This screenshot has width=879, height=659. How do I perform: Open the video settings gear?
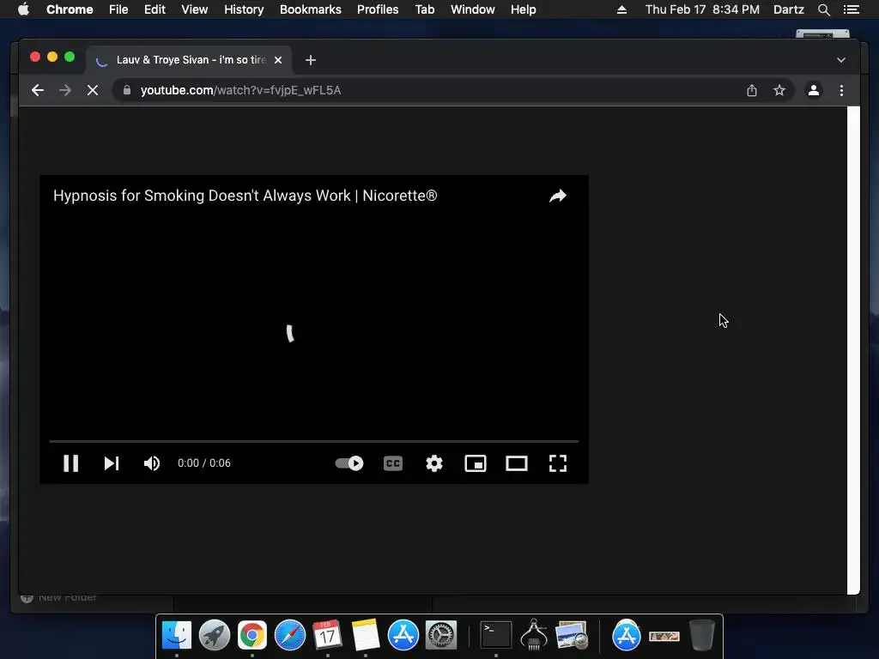pos(434,463)
